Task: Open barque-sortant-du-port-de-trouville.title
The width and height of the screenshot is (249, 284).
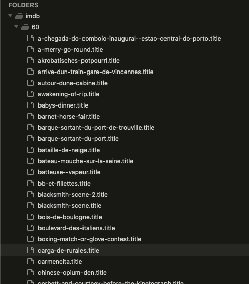Action: click(x=96, y=128)
